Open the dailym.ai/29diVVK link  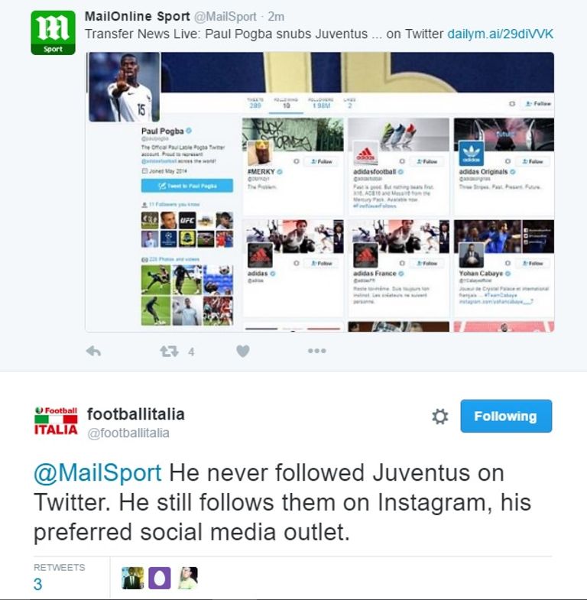pos(500,34)
